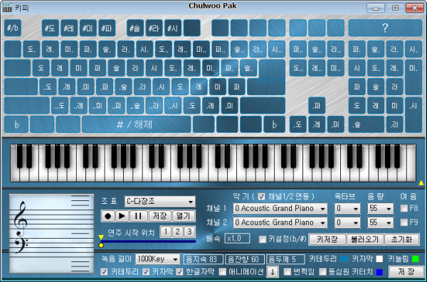Viewport: 427px width, 282px height.
Task: Select start position number 2
Action: pos(177,232)
